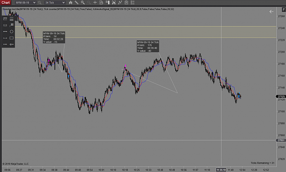The height and width of the screenshot is (172, 286).
Task: Open the Strategies dialog icon
Action: (x=126, y=3)
